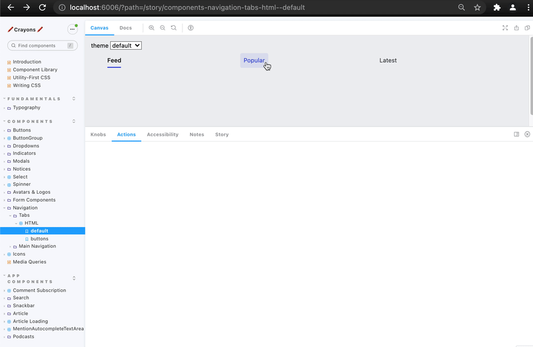Bookmark this page with the star icon
This screenshot has width=533, height=347.
point(477,7)
